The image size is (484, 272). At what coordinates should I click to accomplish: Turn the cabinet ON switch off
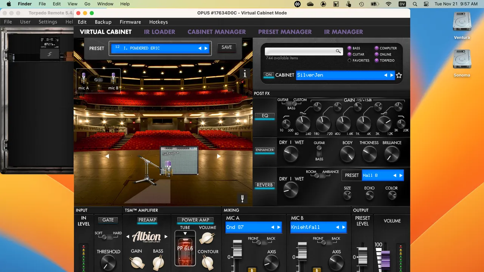coord(268,75)
